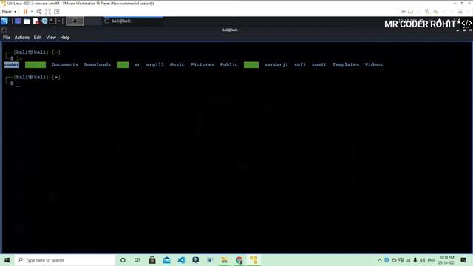Screen dimensions: 473x266
Task: Click the 'Documents' directory in ls output
Action: (65, 65)
